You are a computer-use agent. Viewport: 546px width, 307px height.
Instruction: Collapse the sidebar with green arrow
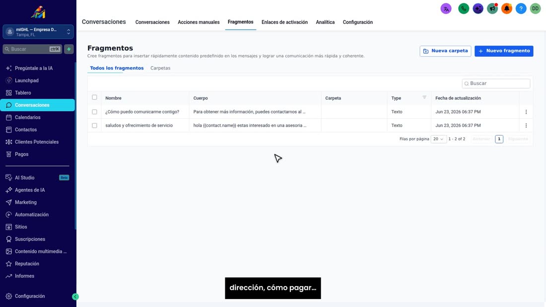75,297
